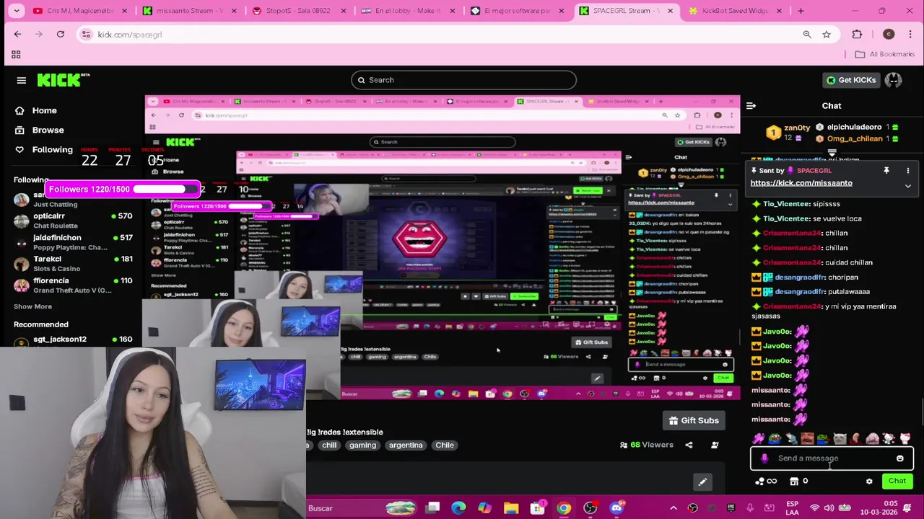Viewport: 924px width, 519px height.
Task: Collapse the chat panel
Action: pyautogui.click(x=751, y=106)
